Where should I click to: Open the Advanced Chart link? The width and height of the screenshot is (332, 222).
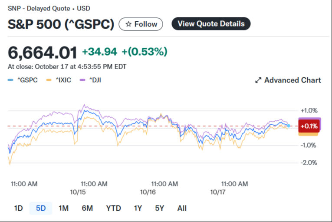click(292, 80)
